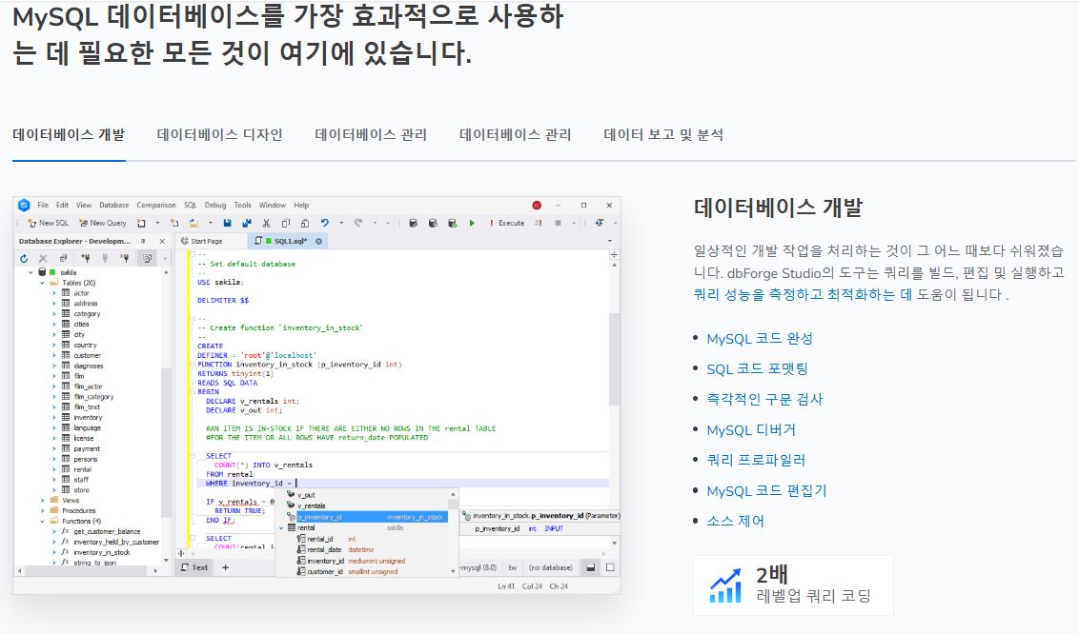This screenshot has height=634, width=1079.
Task: Select the inventory_in_stock function node
Action: click(102, 552)
